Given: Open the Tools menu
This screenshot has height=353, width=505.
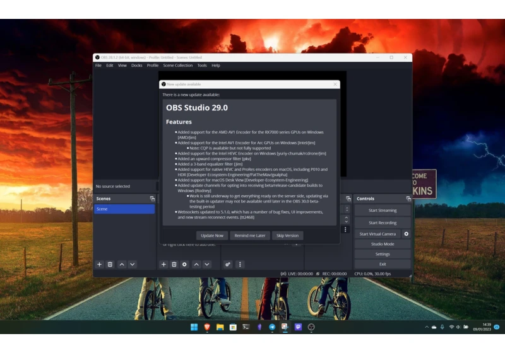Looking at the screenshot, I should coord(202,66).
